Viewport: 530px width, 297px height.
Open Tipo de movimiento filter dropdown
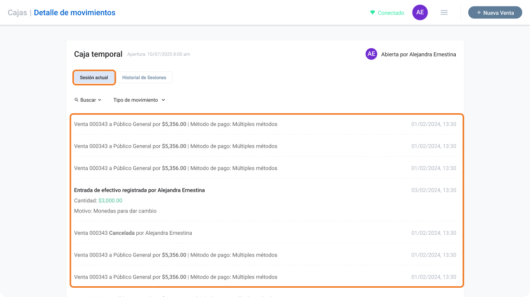click(x=139, y=100)
